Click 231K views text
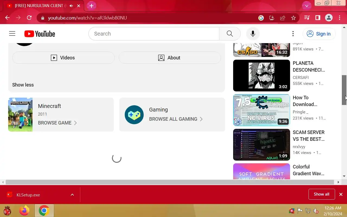This screenshot has height=217, width=347. pos(303,118)
